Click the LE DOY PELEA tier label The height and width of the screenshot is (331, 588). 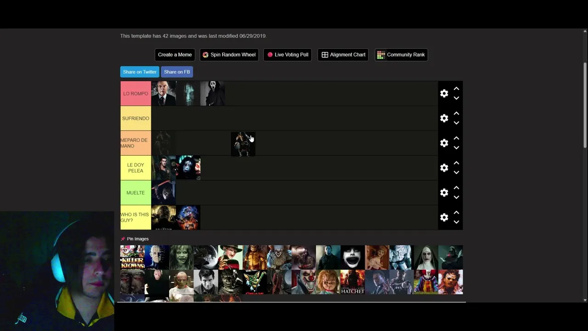[x=136, y=168]
